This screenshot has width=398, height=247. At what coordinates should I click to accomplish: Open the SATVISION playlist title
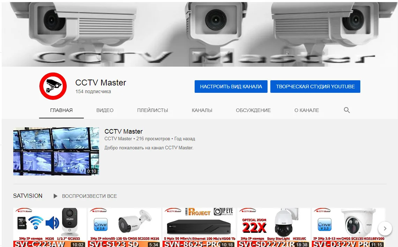(x=28, y=196)
